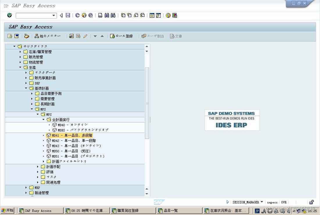Click the Add to Favorites icon
This screenshot has width=320, height=215.
coord(71,36)
